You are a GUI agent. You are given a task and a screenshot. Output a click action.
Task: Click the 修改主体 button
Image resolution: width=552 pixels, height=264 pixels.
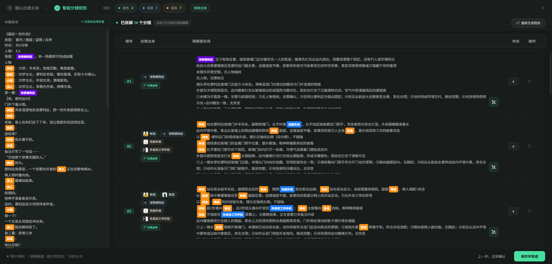click(x=200, y=8)
